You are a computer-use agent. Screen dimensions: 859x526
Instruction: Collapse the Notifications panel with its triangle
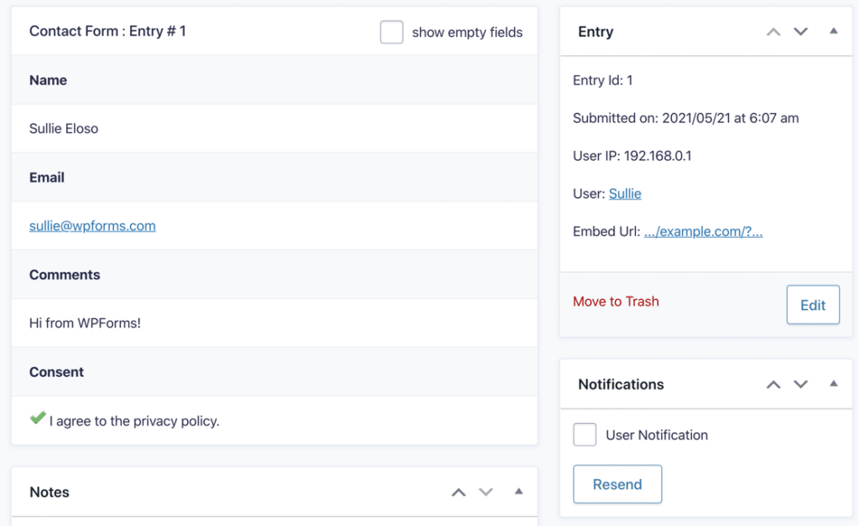pyautogui.click(x=833, y=384)
